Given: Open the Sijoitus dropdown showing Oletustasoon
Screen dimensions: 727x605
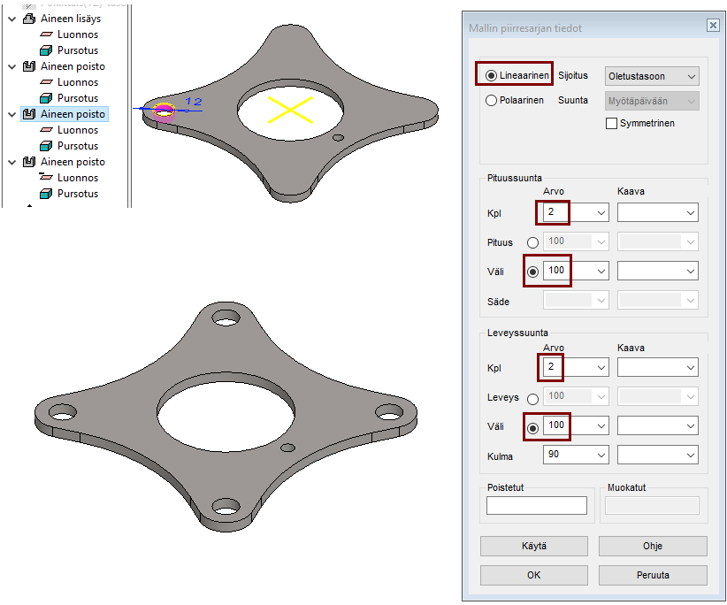Looking at the screenshot, I should pyautogui.click(x=651, y=77).
